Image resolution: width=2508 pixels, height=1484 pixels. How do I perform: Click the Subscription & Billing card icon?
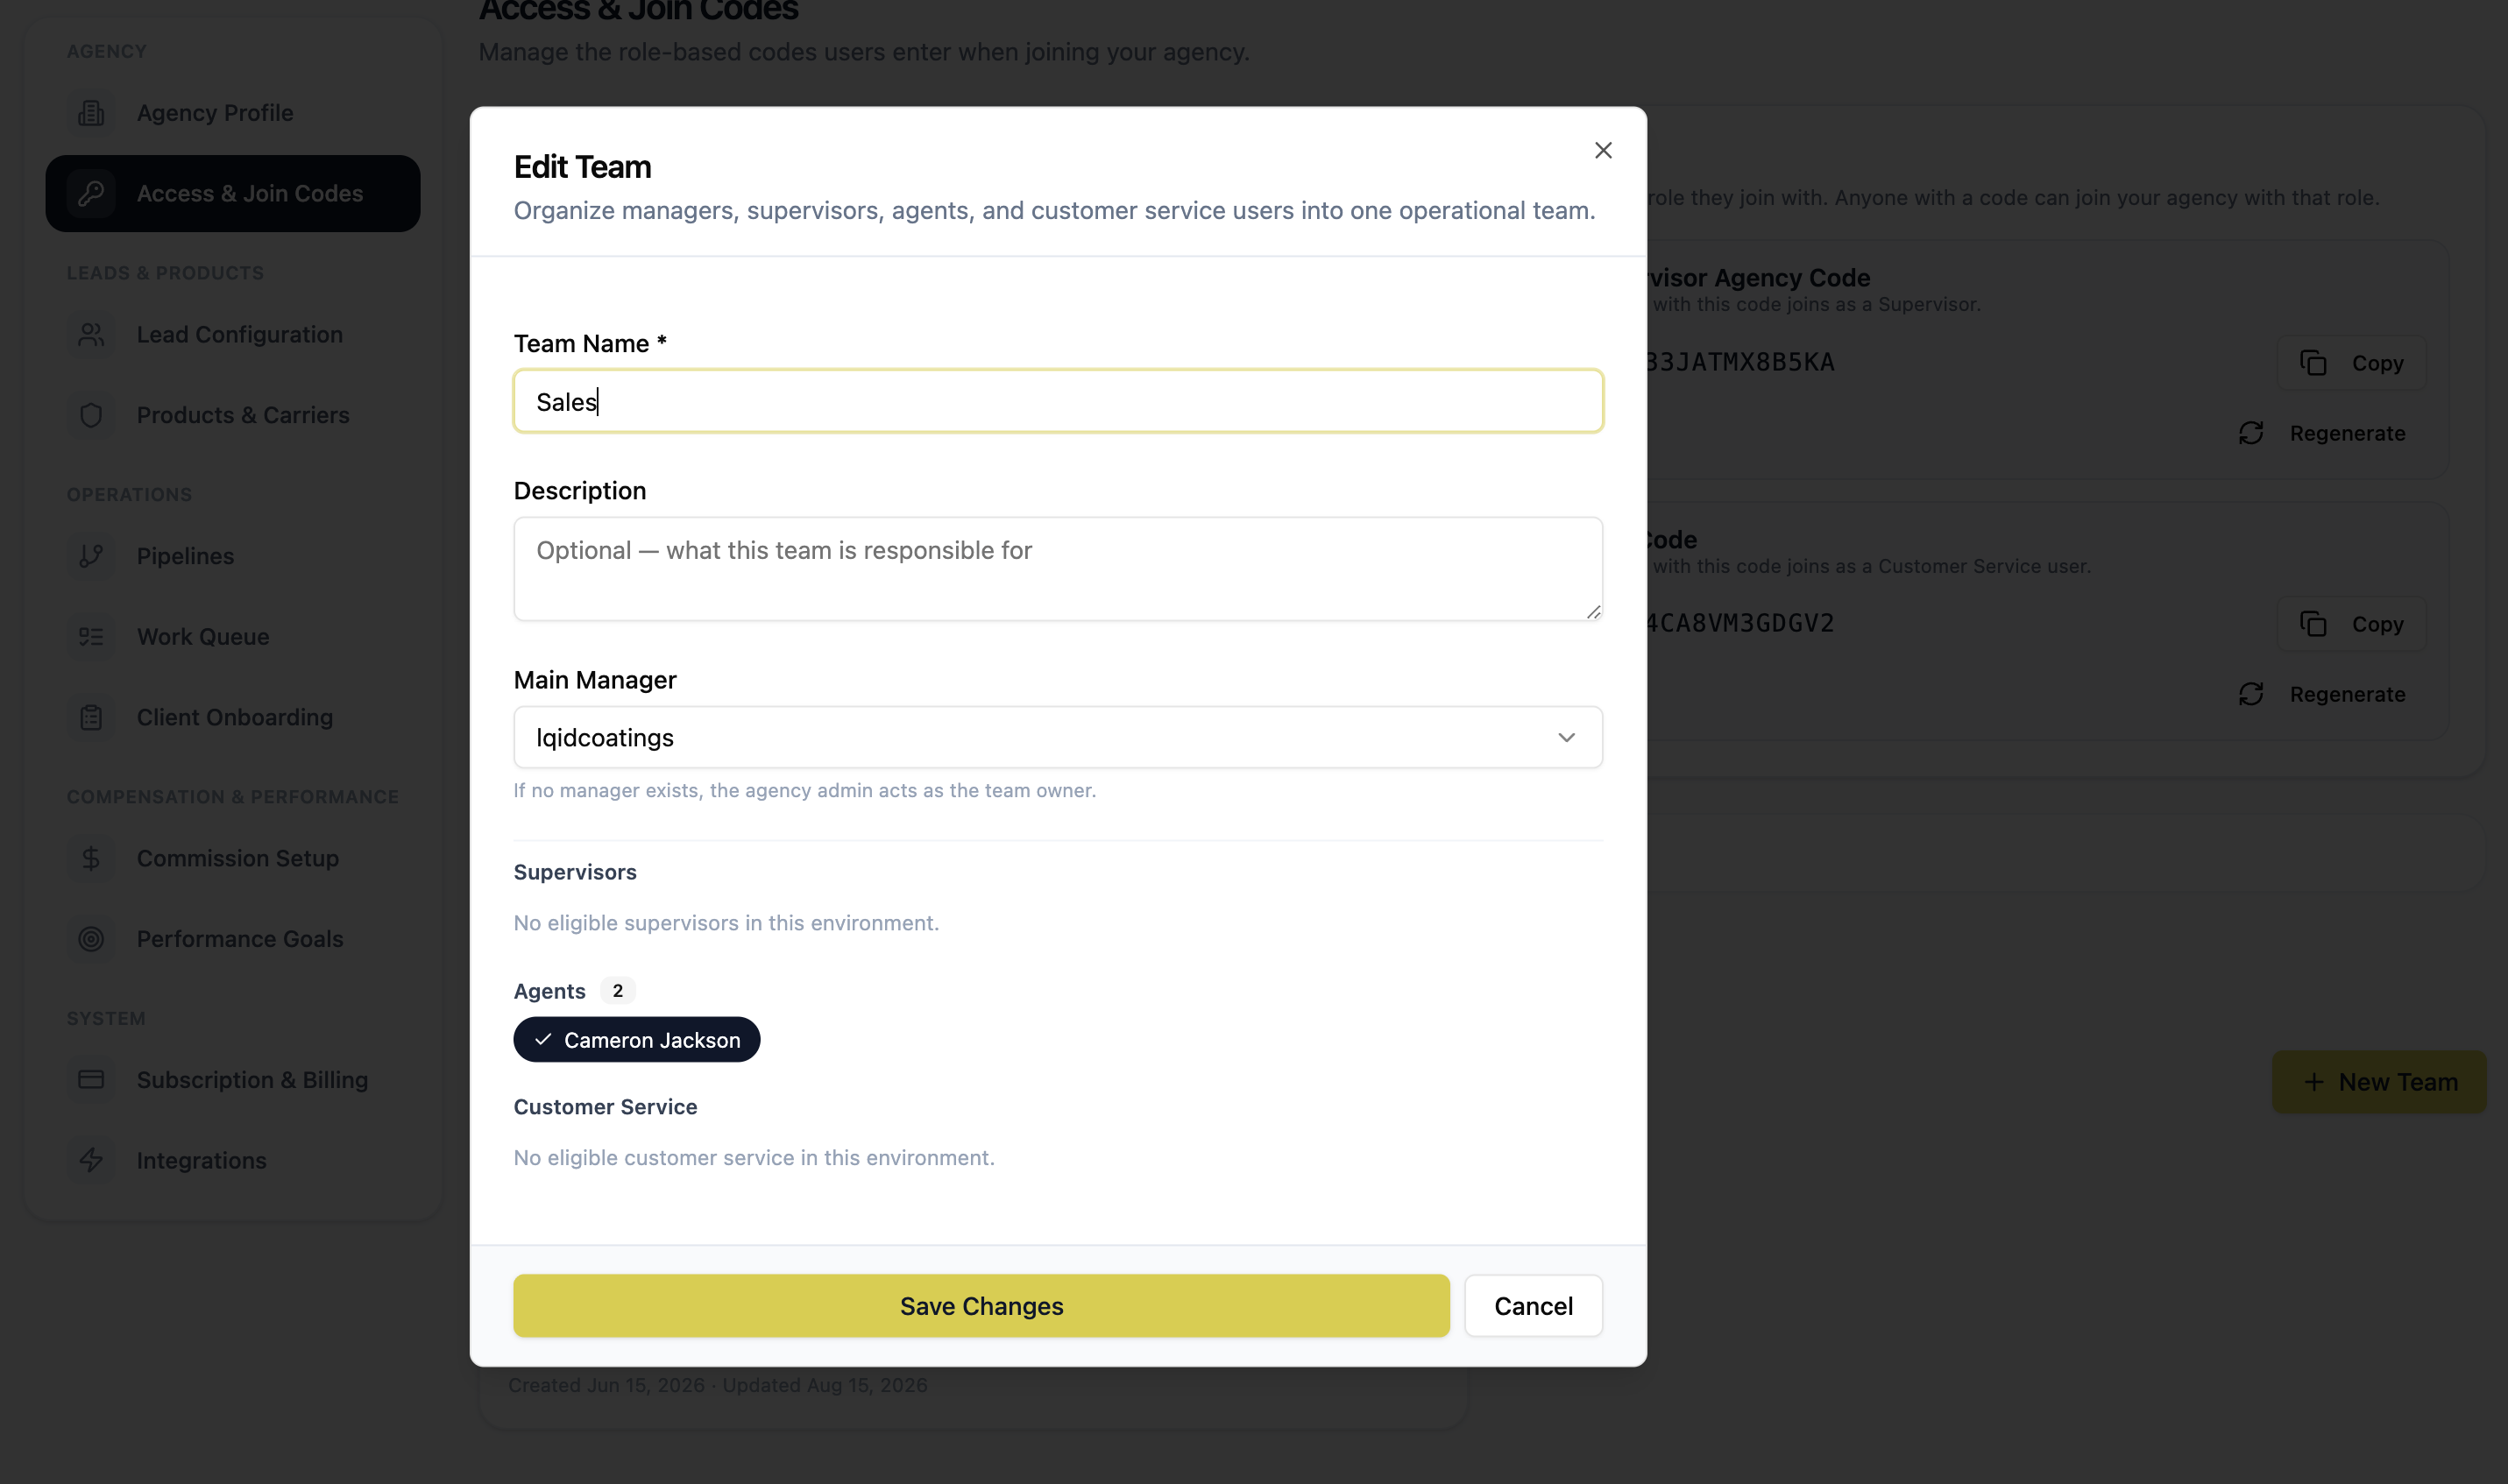click(91, 1080)
